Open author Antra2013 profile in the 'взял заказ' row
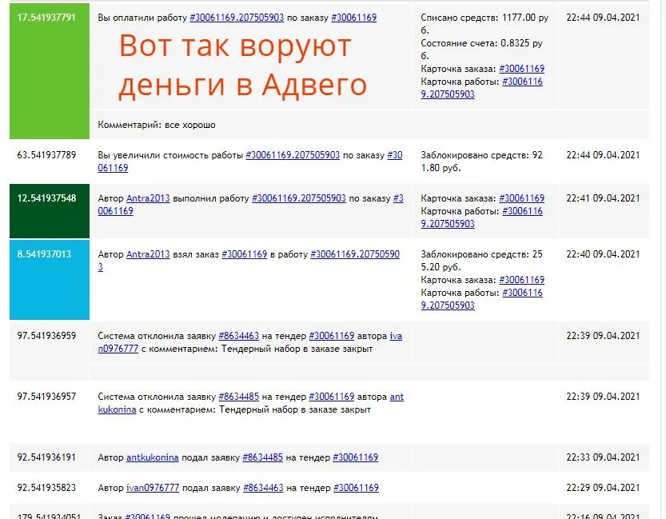The height and width of the screenshot is (519, 666). [148, 254]
